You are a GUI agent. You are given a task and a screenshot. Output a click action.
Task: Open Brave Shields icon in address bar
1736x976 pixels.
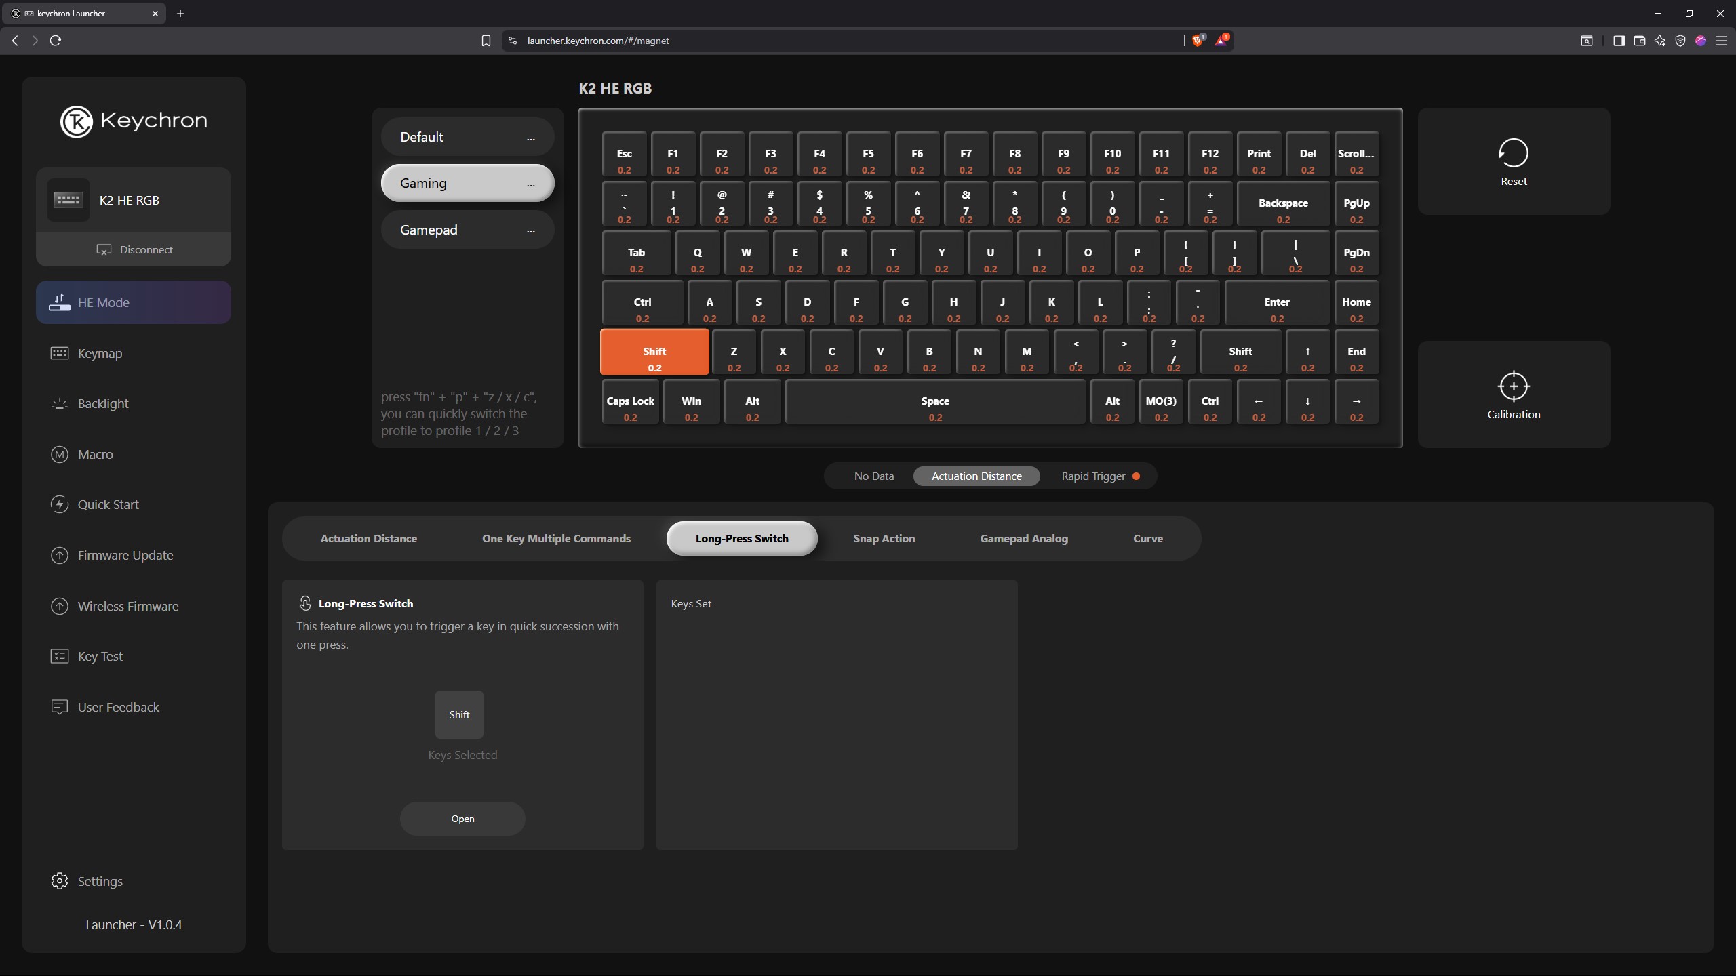coord(1198,41)
